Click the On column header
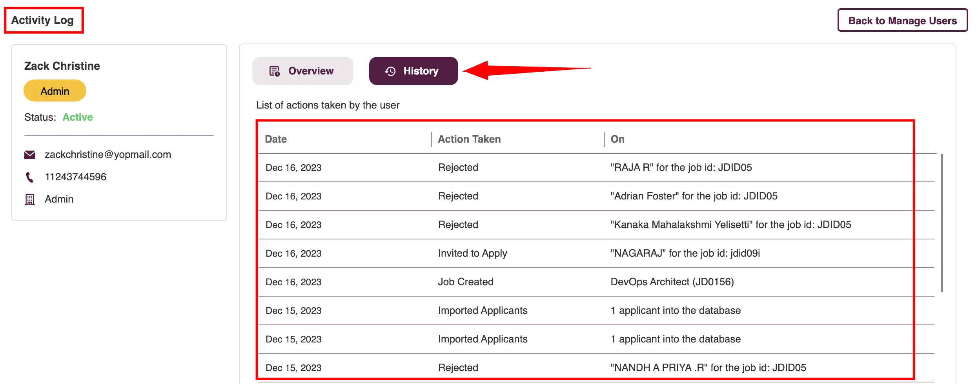978x384 pixels. tap(617, 139)
